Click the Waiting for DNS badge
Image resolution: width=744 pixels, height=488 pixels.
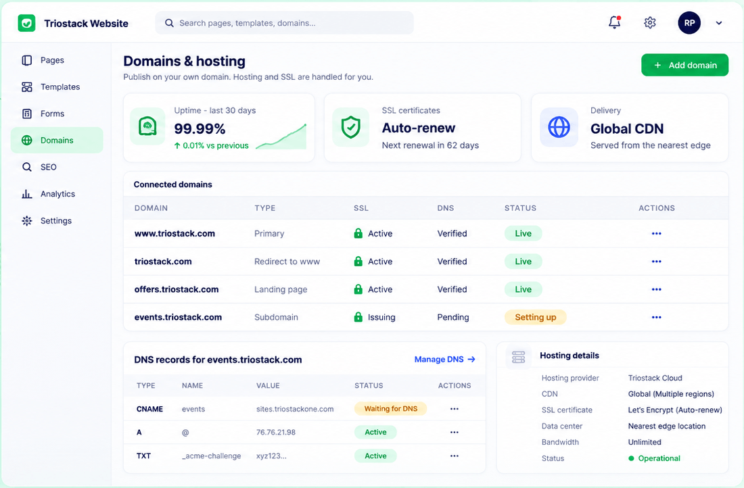pos(390,409)
